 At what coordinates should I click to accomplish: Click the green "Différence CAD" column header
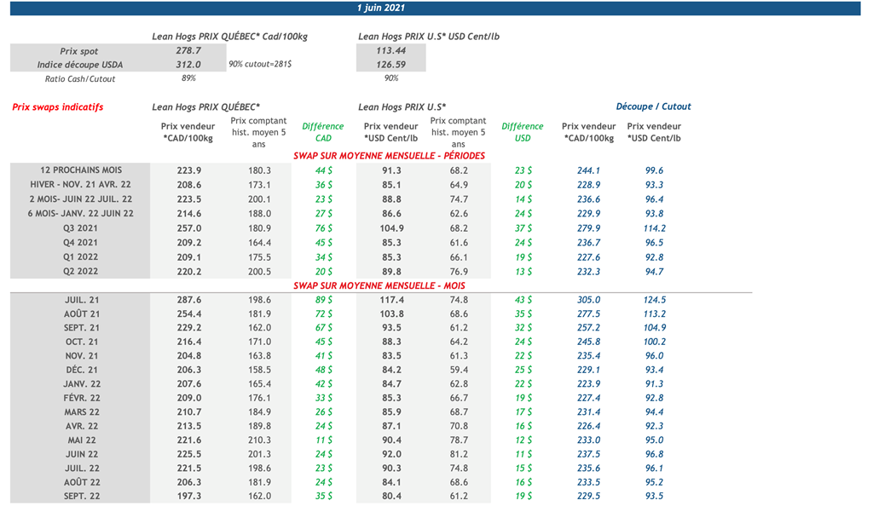click(x=323, y=132)
